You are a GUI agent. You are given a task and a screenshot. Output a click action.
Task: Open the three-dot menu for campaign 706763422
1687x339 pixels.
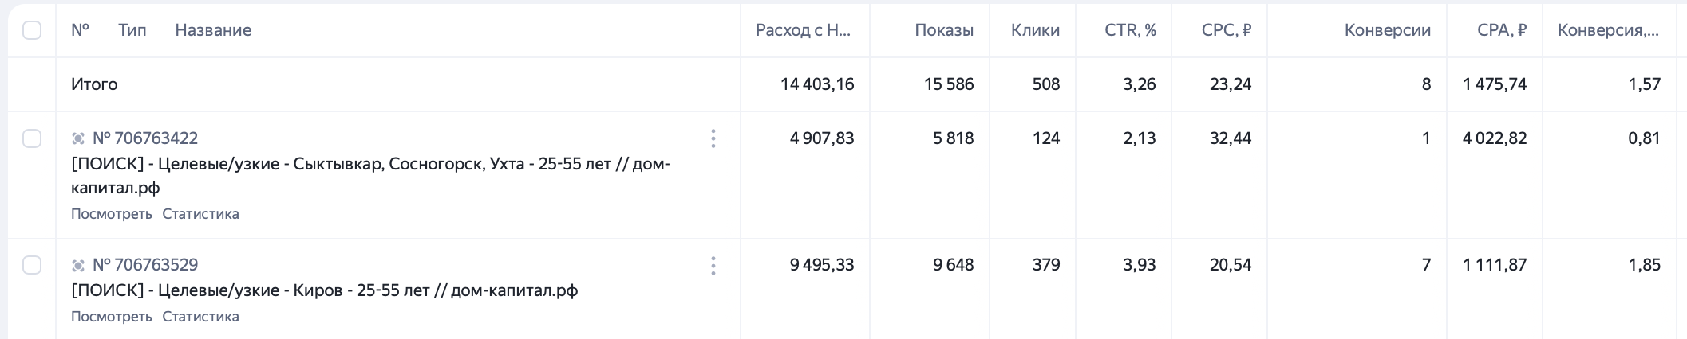[713, 138]
